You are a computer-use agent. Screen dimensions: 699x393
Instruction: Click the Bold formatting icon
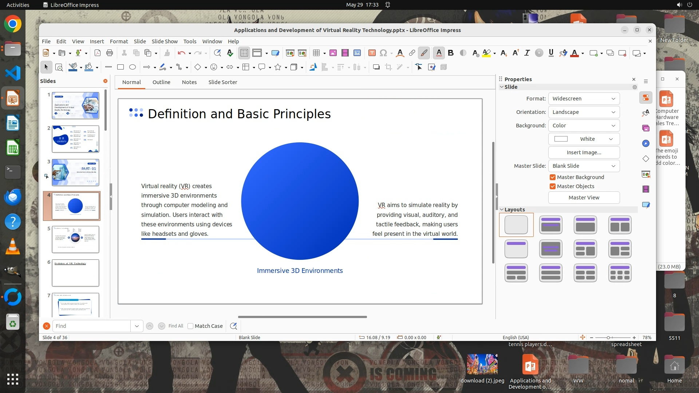tap(451, 53)
